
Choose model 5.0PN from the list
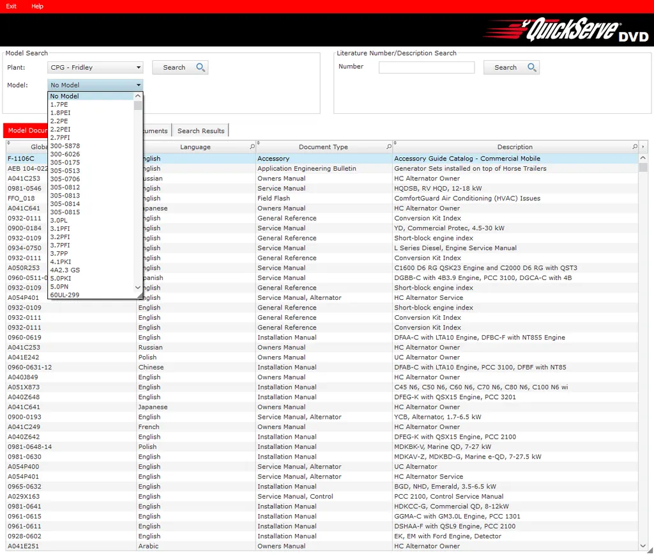[91, 286]
